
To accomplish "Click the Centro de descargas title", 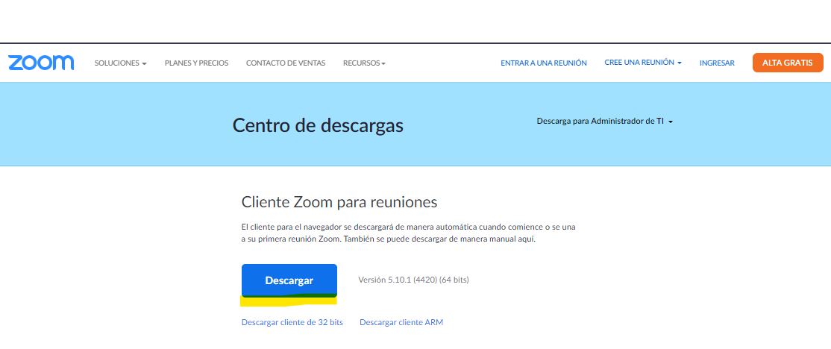I will (x=318, y=125).
